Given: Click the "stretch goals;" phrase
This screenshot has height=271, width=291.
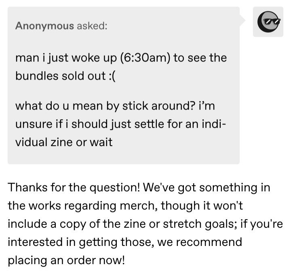Looking at the screenshot, I should [x=200, y=224].
